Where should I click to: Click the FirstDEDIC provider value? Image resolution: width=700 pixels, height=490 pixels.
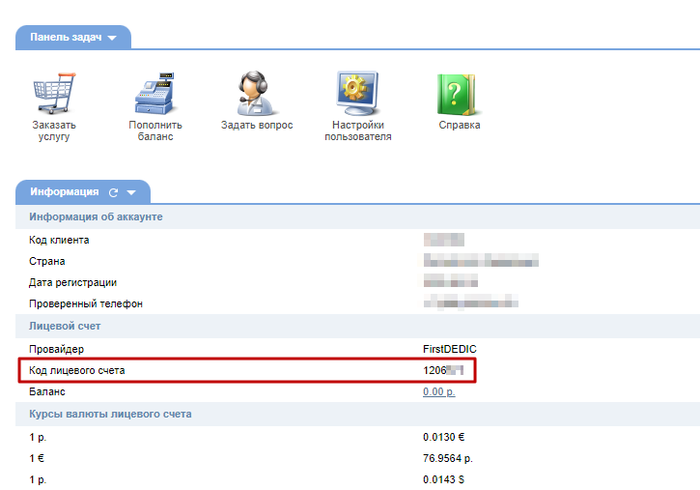[450, 348]
